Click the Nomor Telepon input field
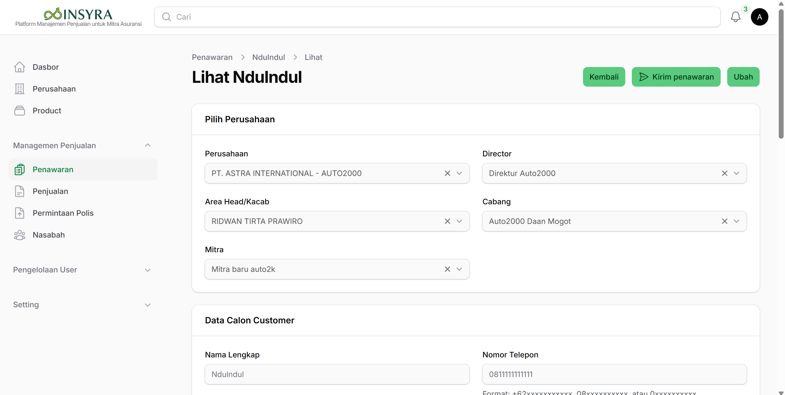Image resolution: width=785 pixels, height=395 pixels. coord(614,374)
